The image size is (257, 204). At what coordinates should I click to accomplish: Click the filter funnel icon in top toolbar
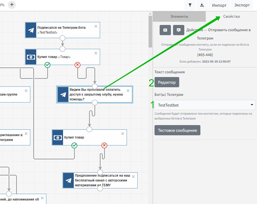[190, 5]
